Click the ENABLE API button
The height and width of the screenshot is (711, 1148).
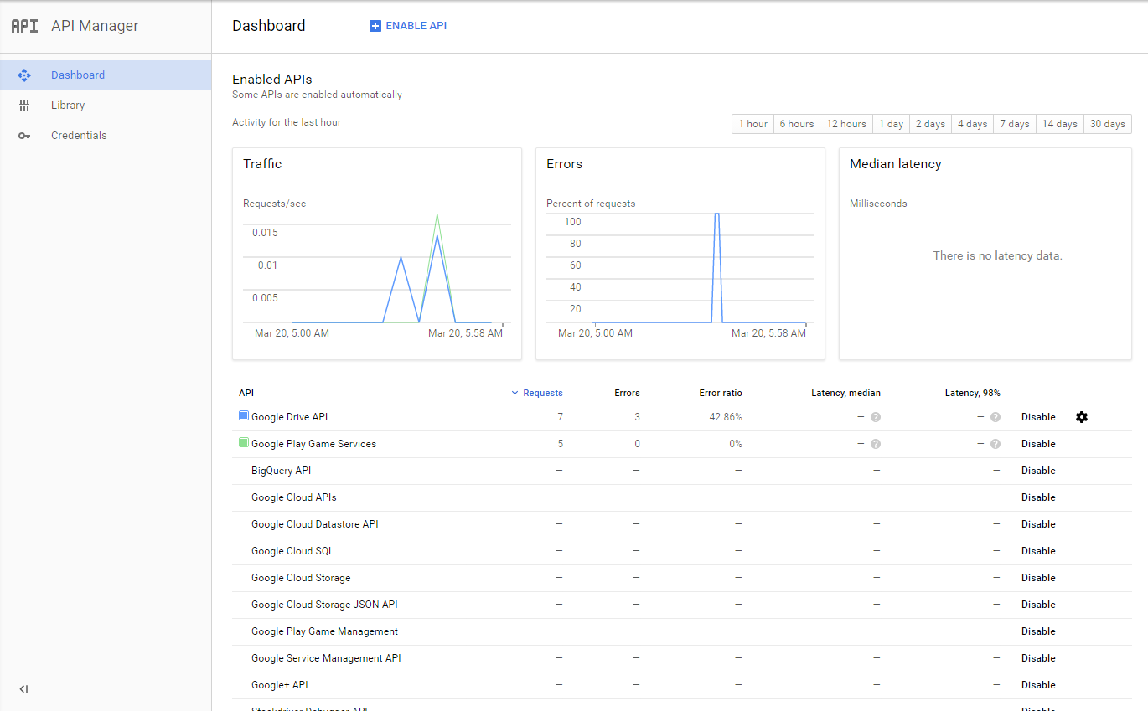408,26
